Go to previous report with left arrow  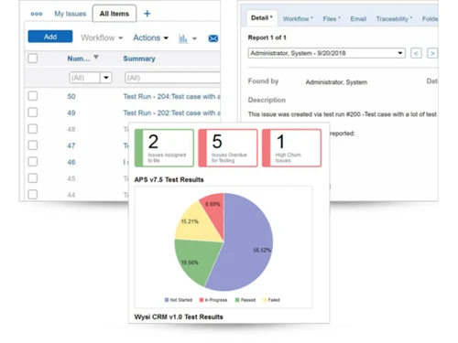pyautogui.click(x=416, y=53)
